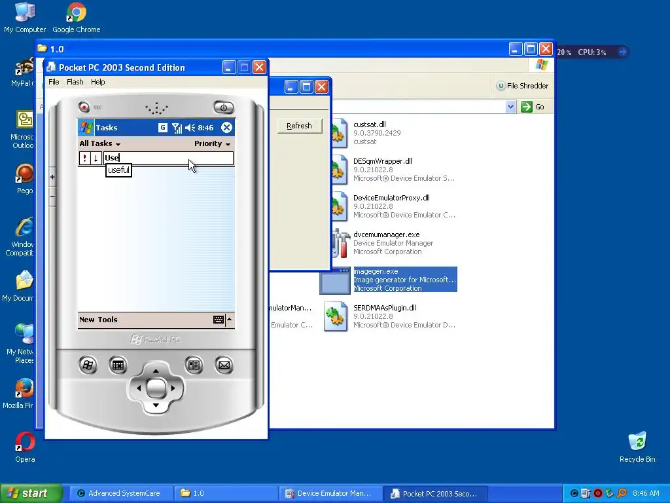Expand the input method selector arrow
This screenshot has width=670, height=503.
(x=230, y=320)
